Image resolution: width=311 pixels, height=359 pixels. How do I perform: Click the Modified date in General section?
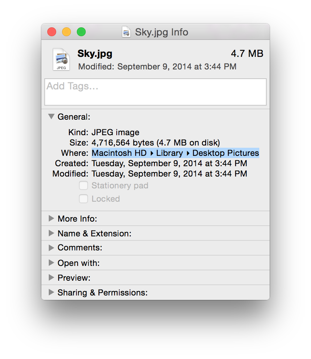[x=170, y=174]
